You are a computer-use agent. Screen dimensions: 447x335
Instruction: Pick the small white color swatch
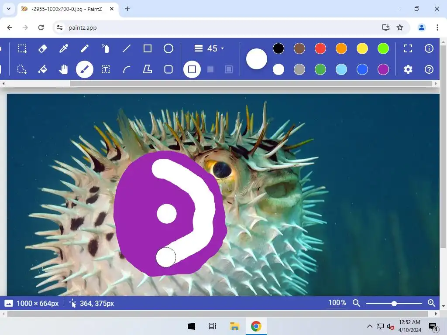(279, 69)
